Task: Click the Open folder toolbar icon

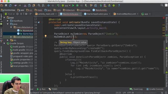Action: pos(2,5)
